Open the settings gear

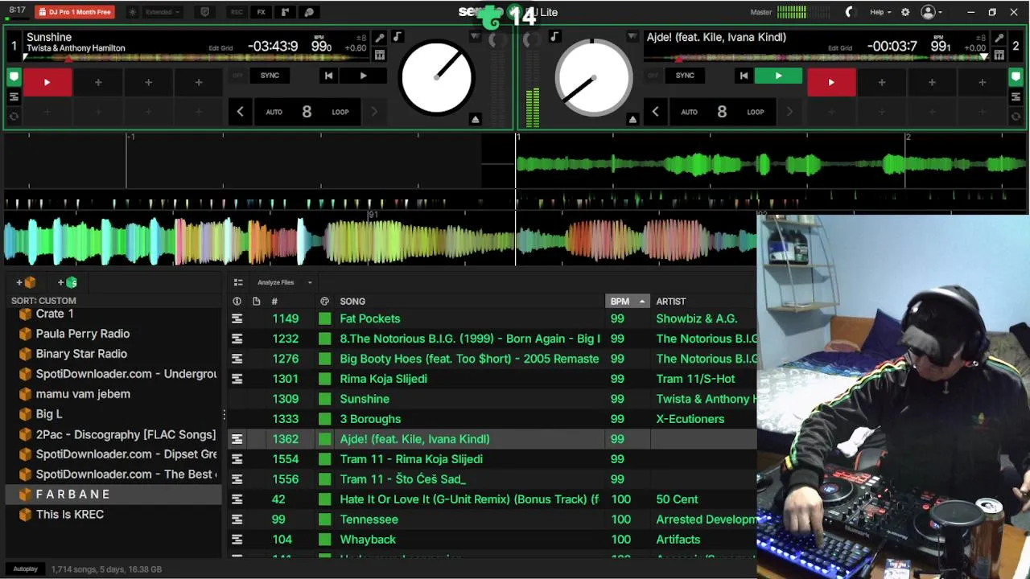905,12
